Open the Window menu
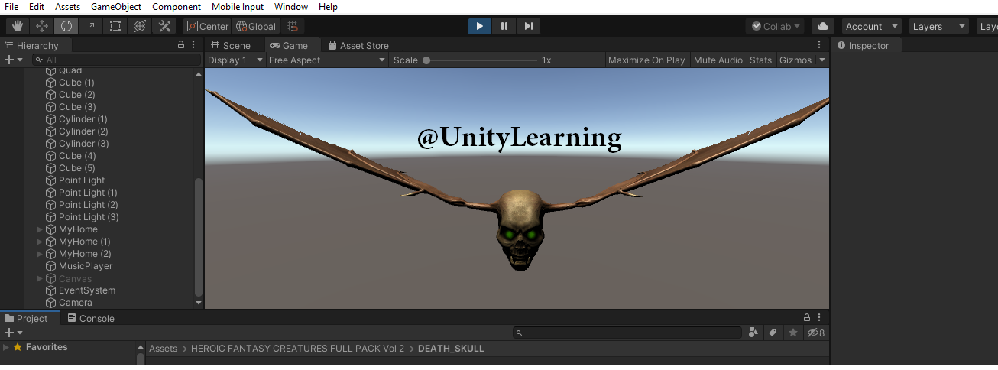 point(290,7)
